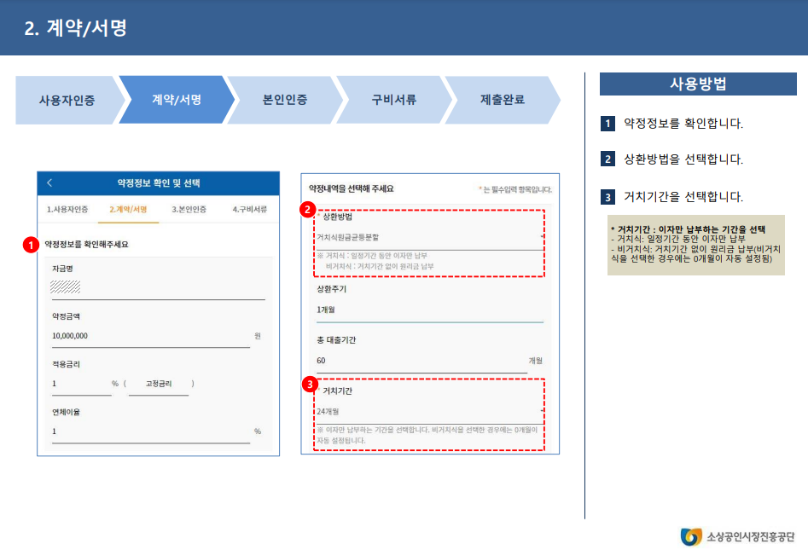808x550 pixels.
Task: Click the 사용방법 panel header
Action: point(698,84)
